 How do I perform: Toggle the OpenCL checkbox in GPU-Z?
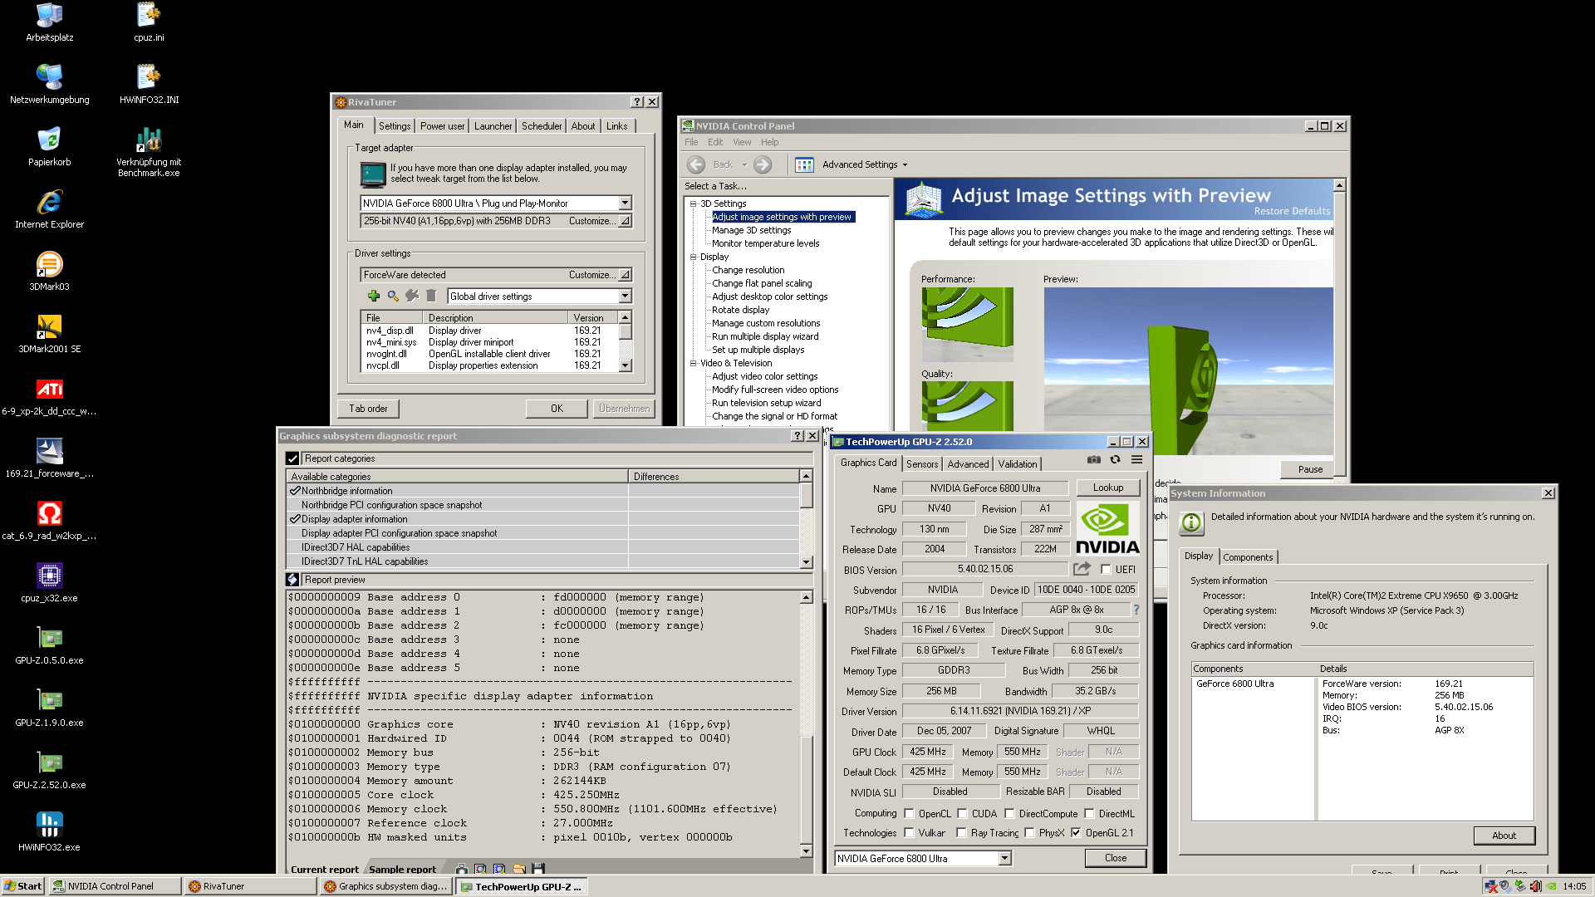tap(909, 813)
